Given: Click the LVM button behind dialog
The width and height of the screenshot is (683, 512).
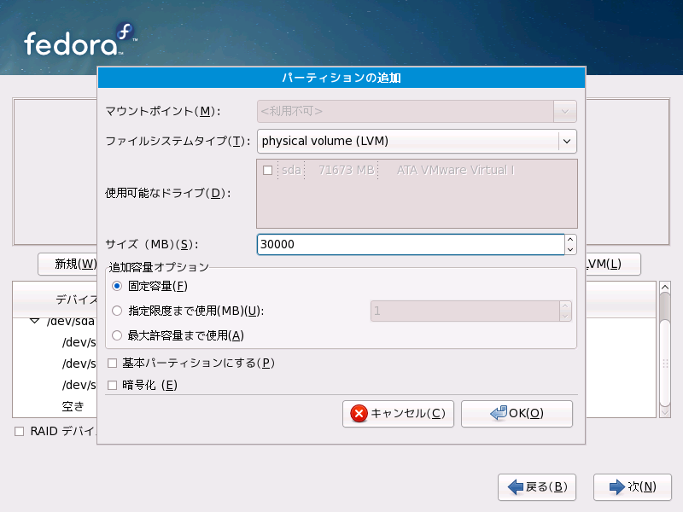Looking at the screenshot, I should pos(613,264).
